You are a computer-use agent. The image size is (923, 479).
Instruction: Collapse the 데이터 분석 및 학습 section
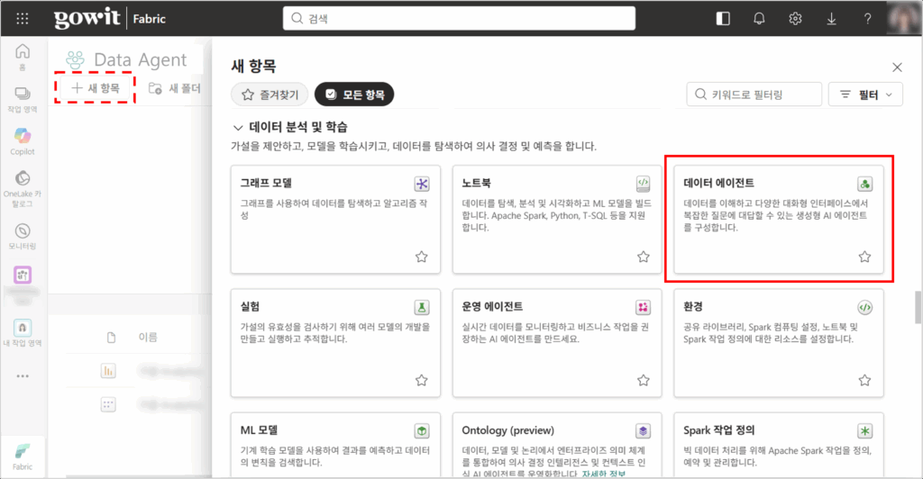pos(238,128)
